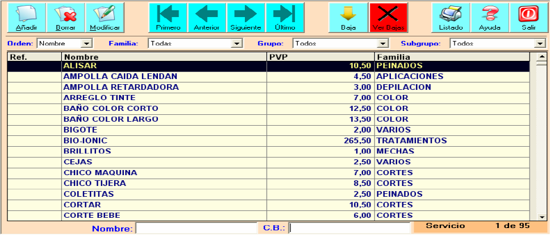Click the C.B. barcode input field
Image resolution: width=550 pixels, height=236 pixels.
point(349,228)
